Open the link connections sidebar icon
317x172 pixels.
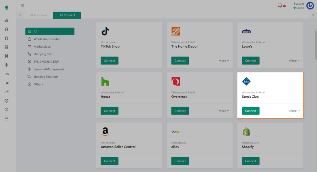pos(7,74)
